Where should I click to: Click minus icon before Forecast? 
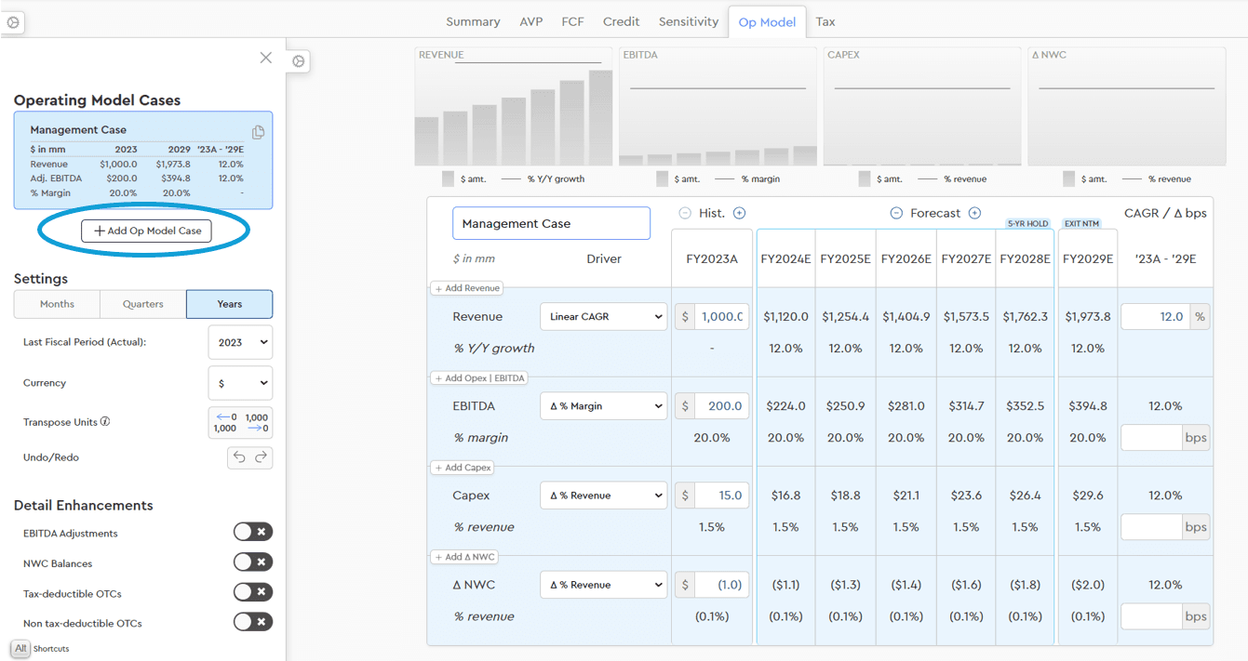point(896,213)
